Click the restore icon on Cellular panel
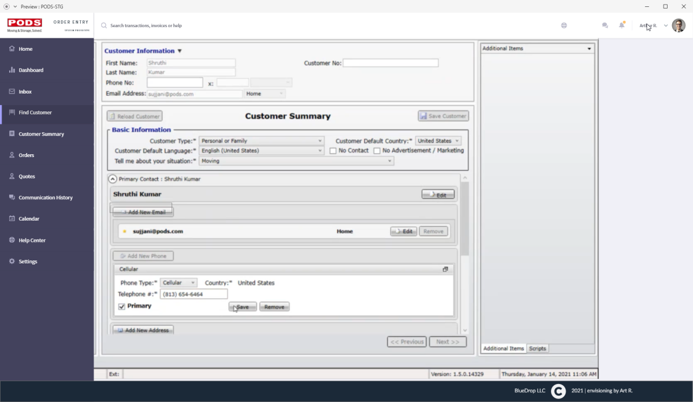The width and height of the screenshot is (693, 402). 445,269
